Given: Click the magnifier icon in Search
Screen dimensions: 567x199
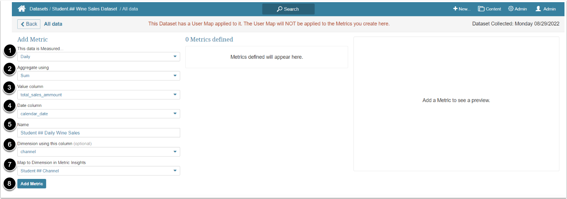Looking at the screenshot, I should click(280, 9).
